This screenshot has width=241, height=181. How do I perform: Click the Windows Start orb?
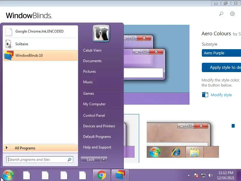tap(8, 175)
